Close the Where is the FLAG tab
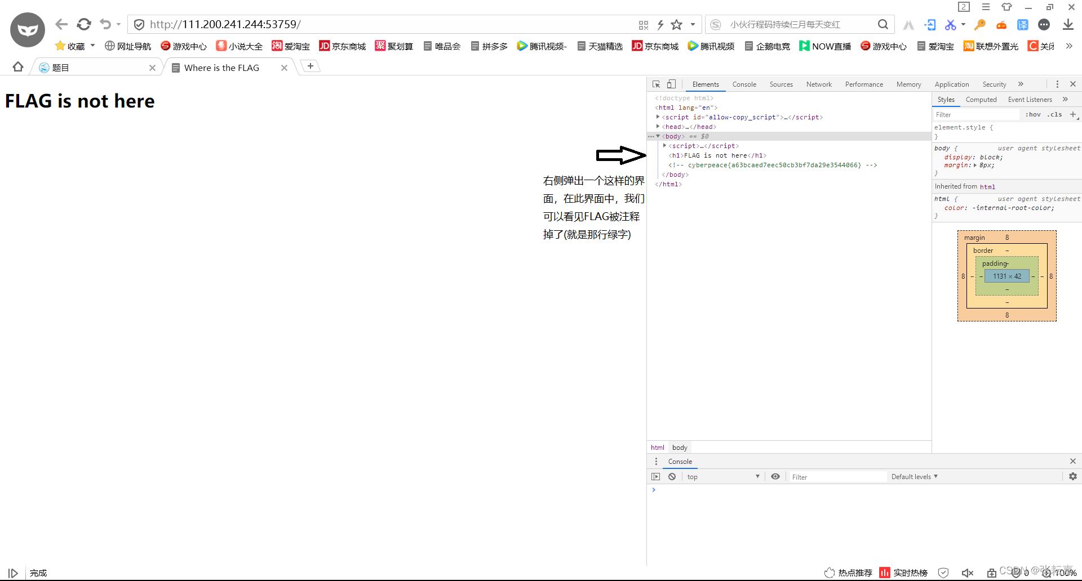 pos(284,68)
